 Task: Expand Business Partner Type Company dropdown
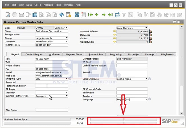pos(67,96)
